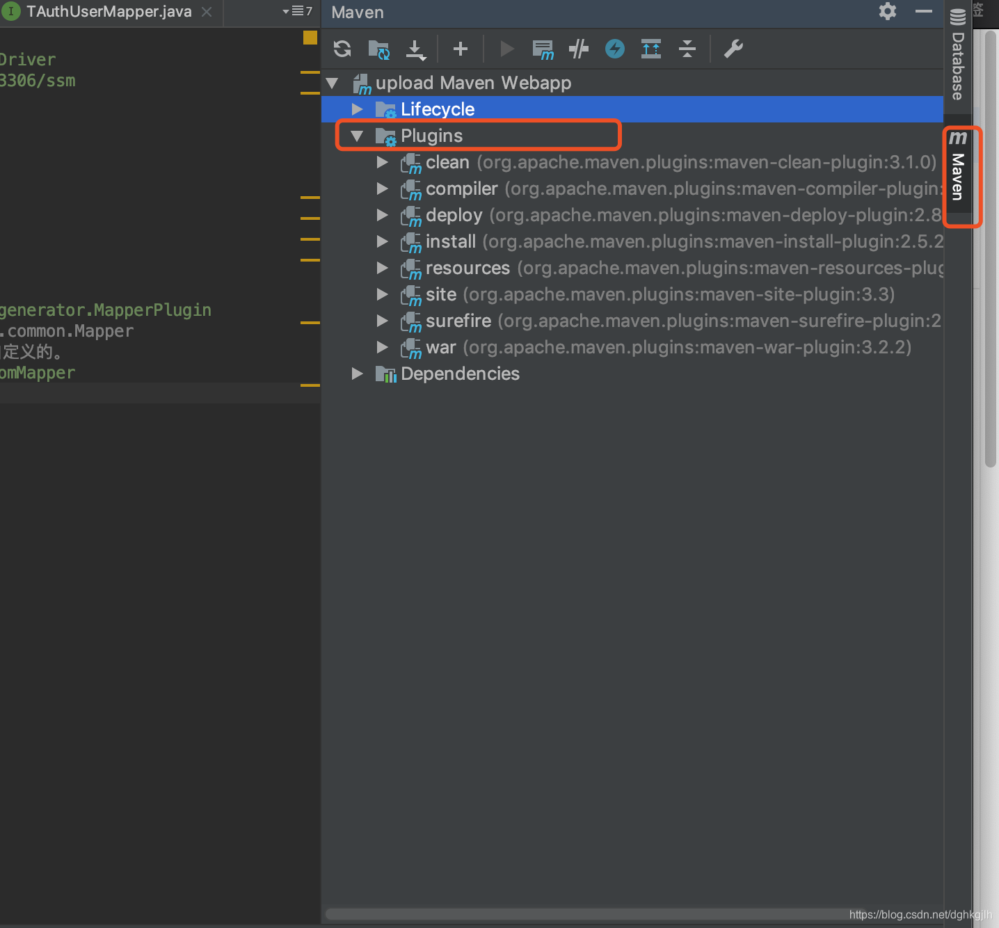Expand the compiler plugin node
This screenshot has height=928, width=999.
382,189
